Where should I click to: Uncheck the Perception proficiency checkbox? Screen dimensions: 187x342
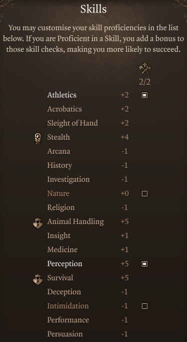point(144,264)
